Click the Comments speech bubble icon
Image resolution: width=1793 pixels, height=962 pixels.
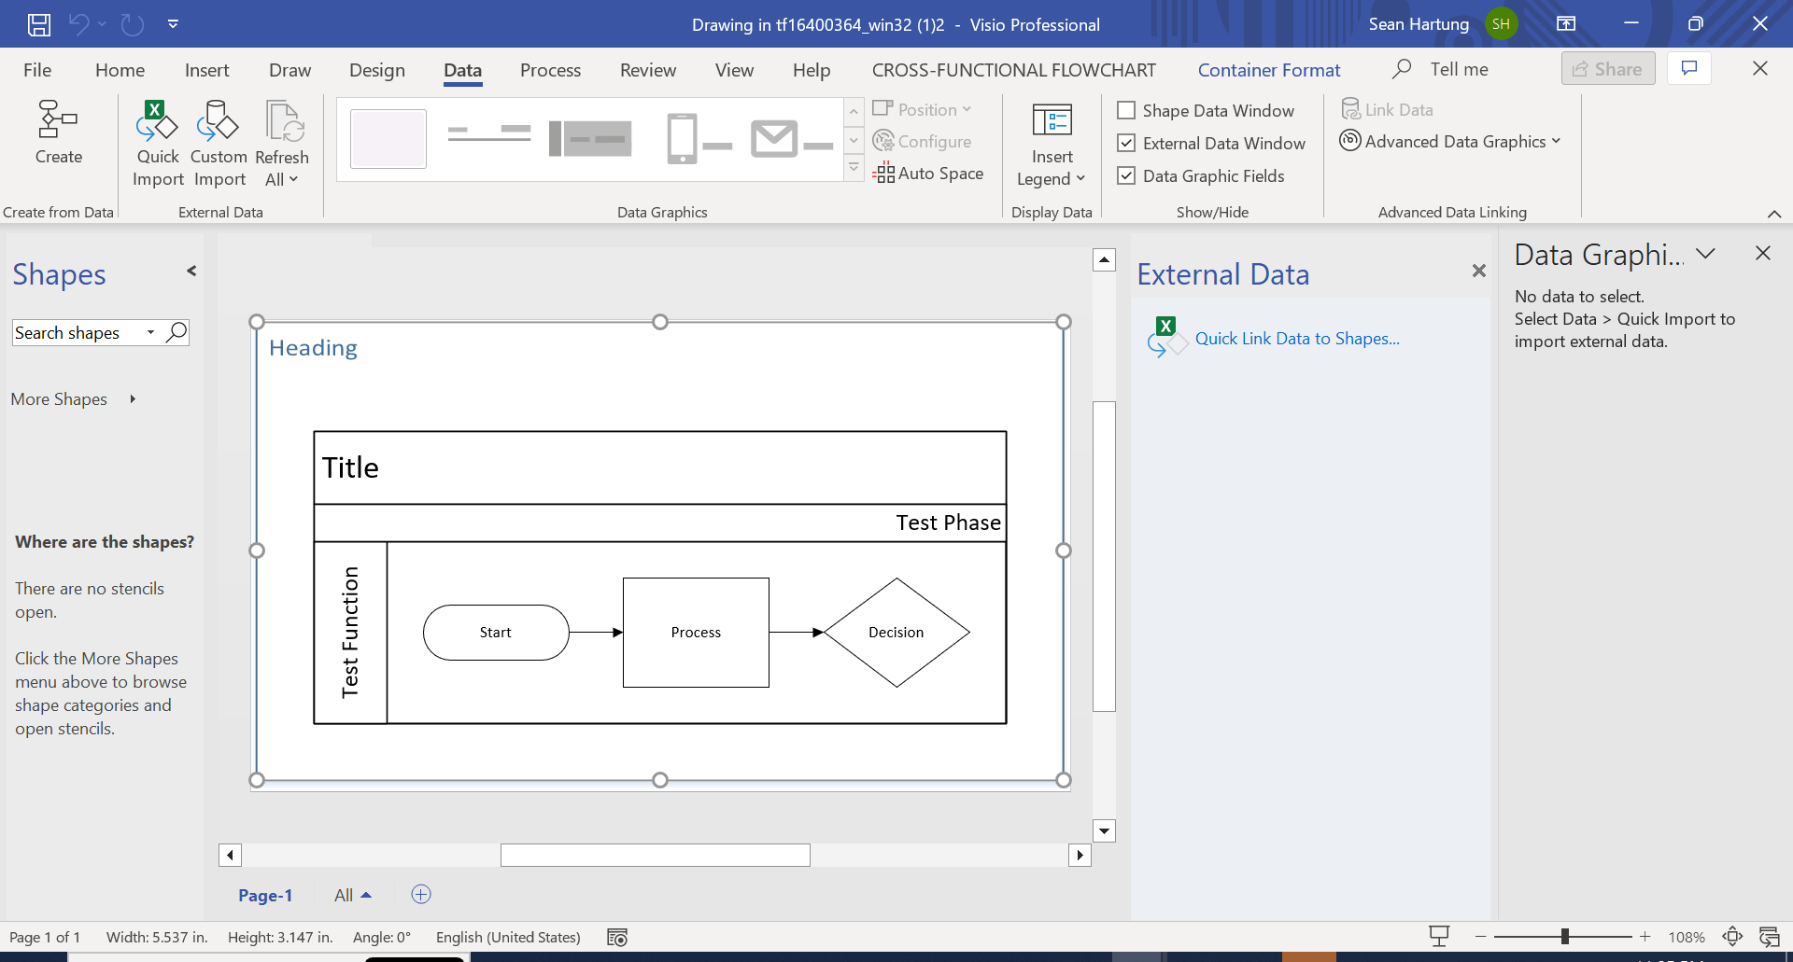(x=1689, y=68)
